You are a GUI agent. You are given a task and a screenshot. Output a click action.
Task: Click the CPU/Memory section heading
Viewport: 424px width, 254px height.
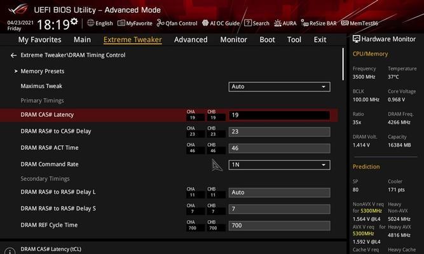(370, 54)
